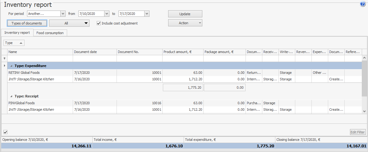Open the from date picker dropdown
This screenshot has width=368, height=152.
[x=107, y=14]
